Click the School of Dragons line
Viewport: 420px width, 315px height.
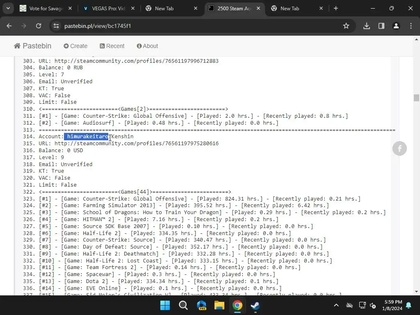tap(212, 212)
